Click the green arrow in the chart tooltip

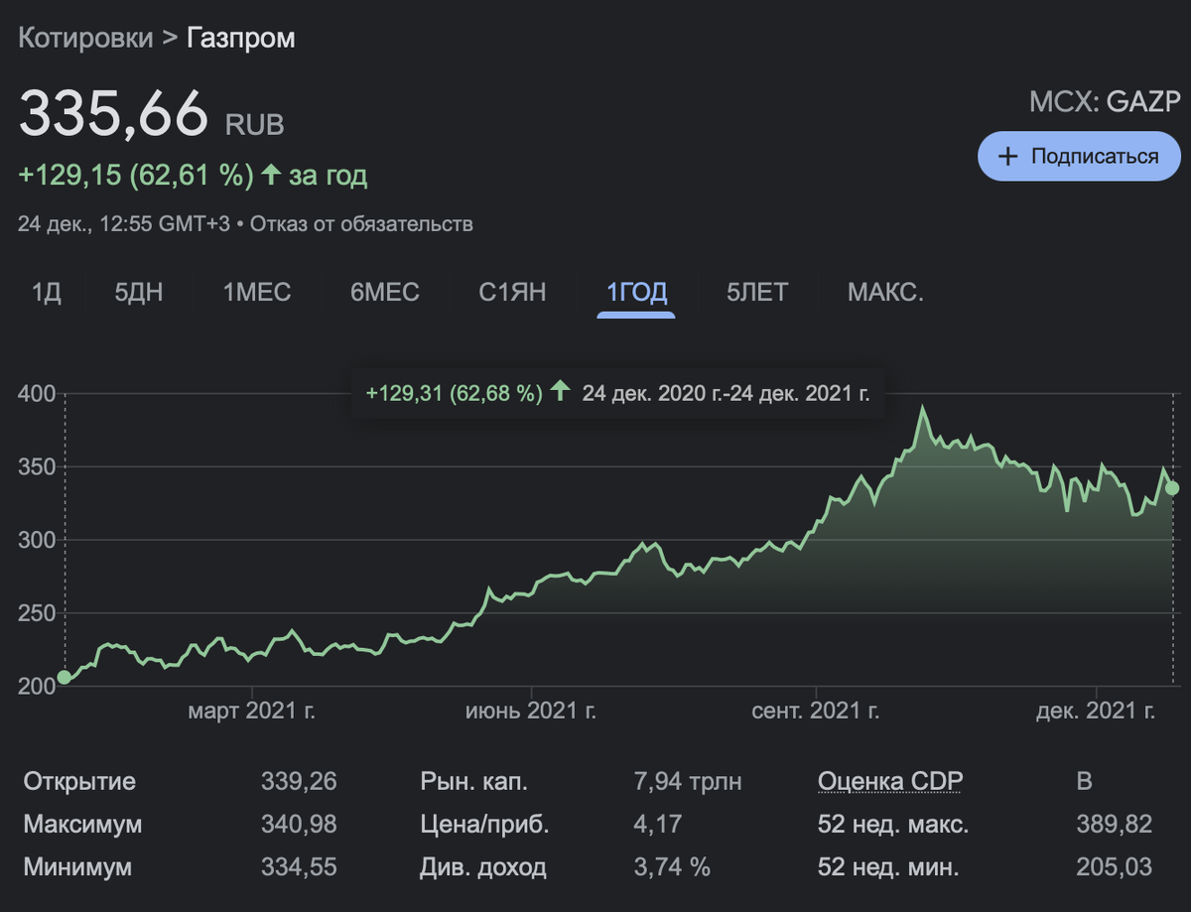click(x=561, y=392)
